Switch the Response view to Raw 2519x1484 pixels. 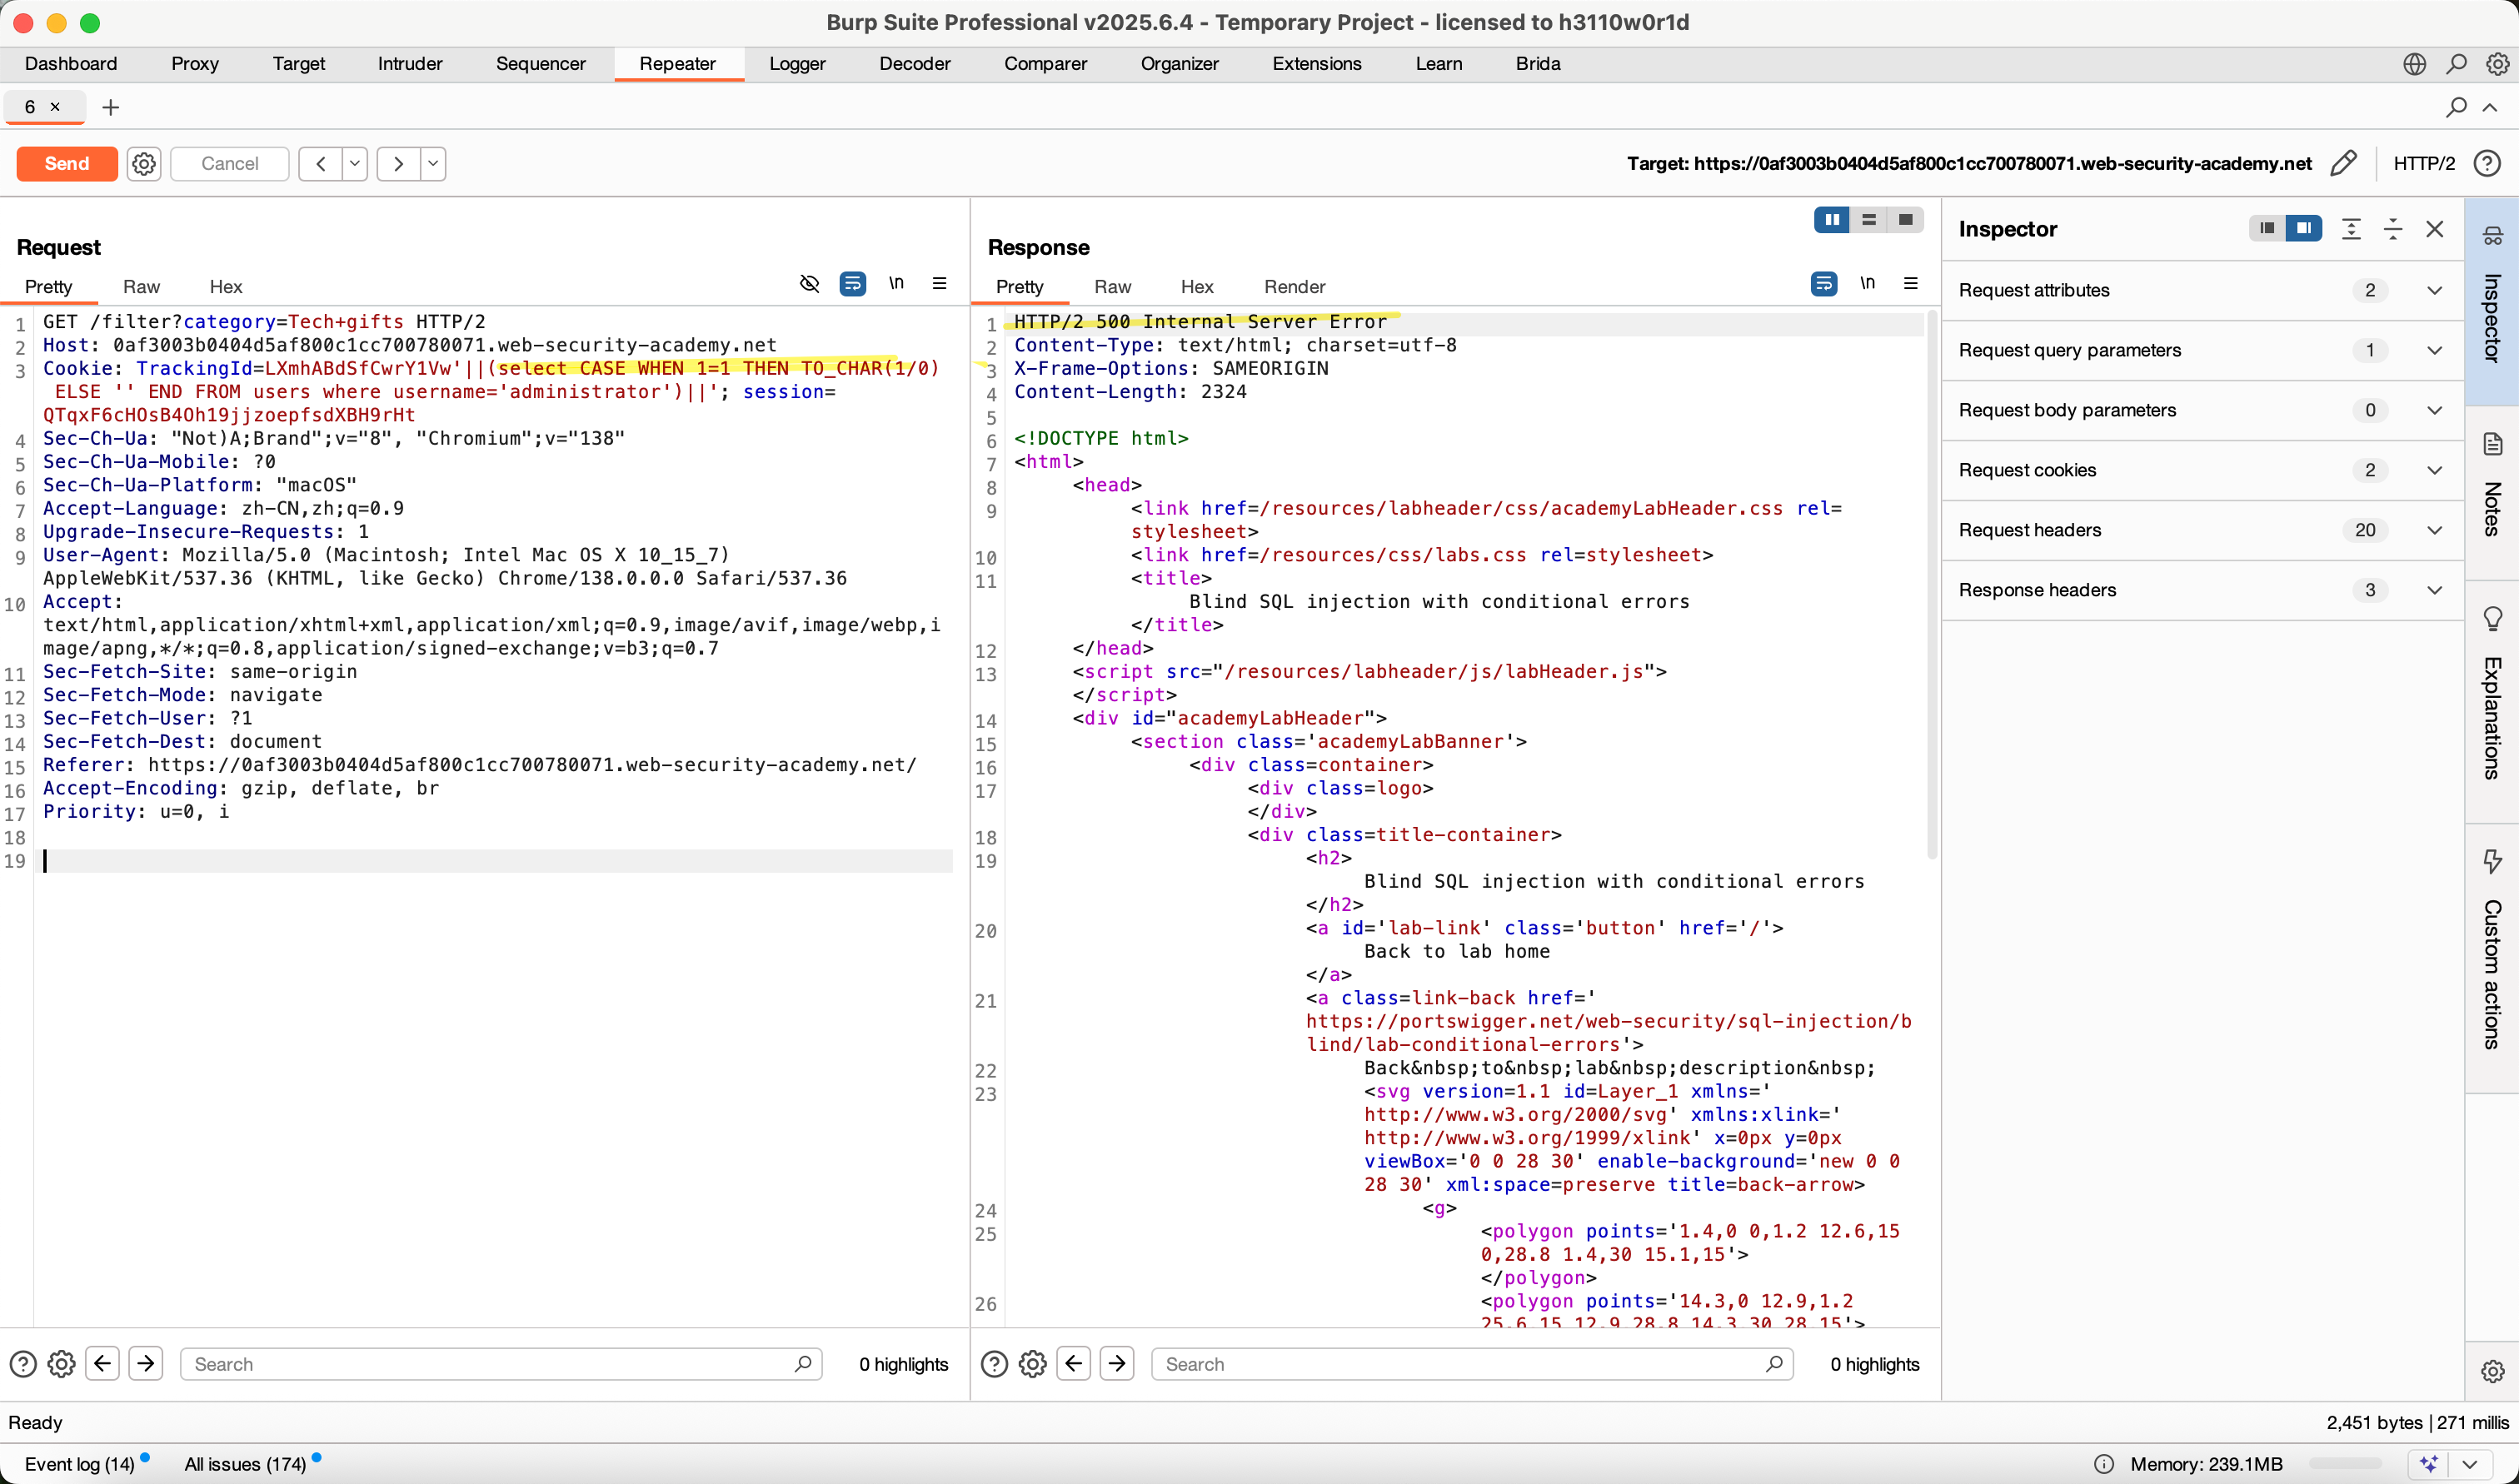(x=1112, y=287)
